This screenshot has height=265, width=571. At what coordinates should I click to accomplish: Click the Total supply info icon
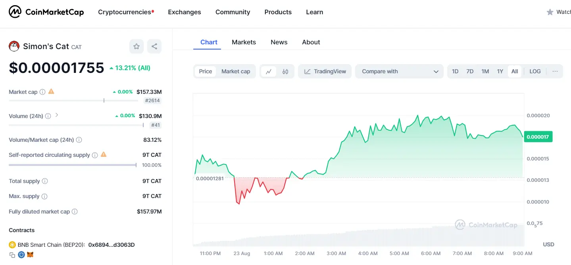click(x=45, y=181)
